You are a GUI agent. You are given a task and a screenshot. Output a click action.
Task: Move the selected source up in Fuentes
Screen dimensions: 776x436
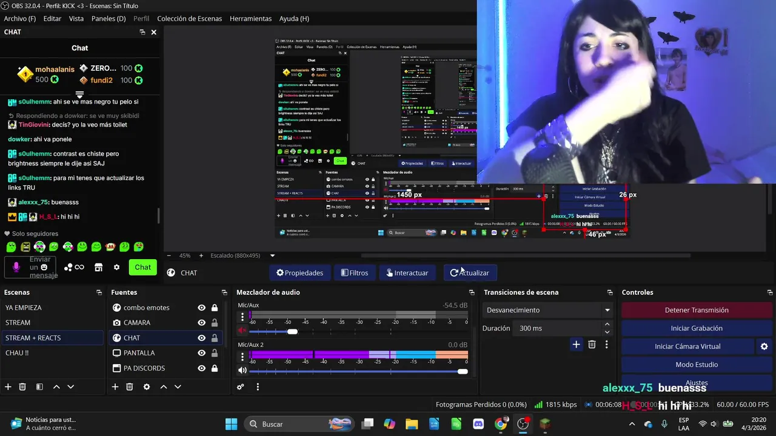tap(163, 387)
